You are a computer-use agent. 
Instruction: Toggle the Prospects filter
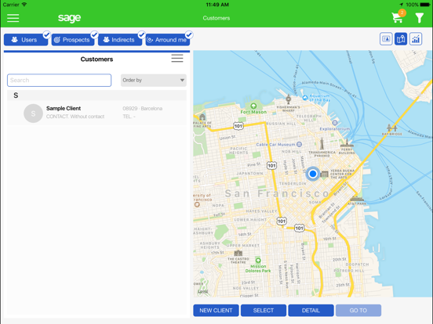click(x=73, y=40)
